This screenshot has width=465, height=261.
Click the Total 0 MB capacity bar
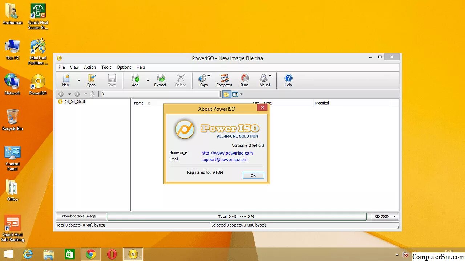[236, 216]
